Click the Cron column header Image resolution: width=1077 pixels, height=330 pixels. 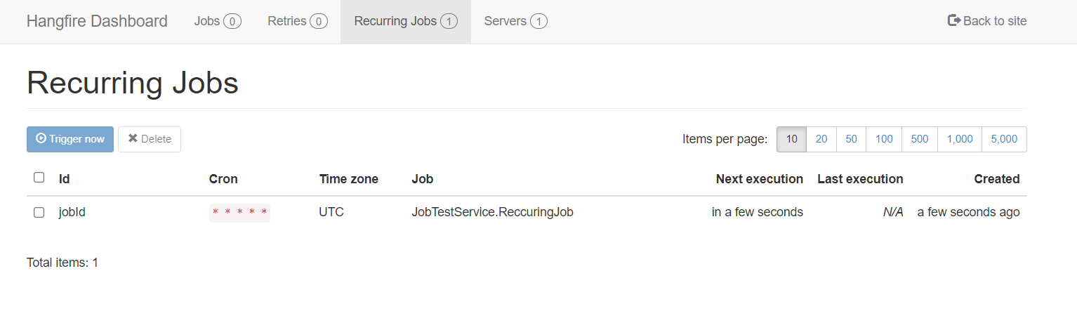[x=223, y=179]
